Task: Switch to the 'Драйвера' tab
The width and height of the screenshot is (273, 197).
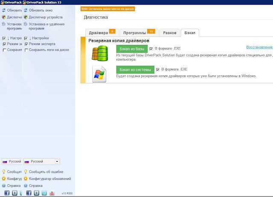Action: coord(102,33)
